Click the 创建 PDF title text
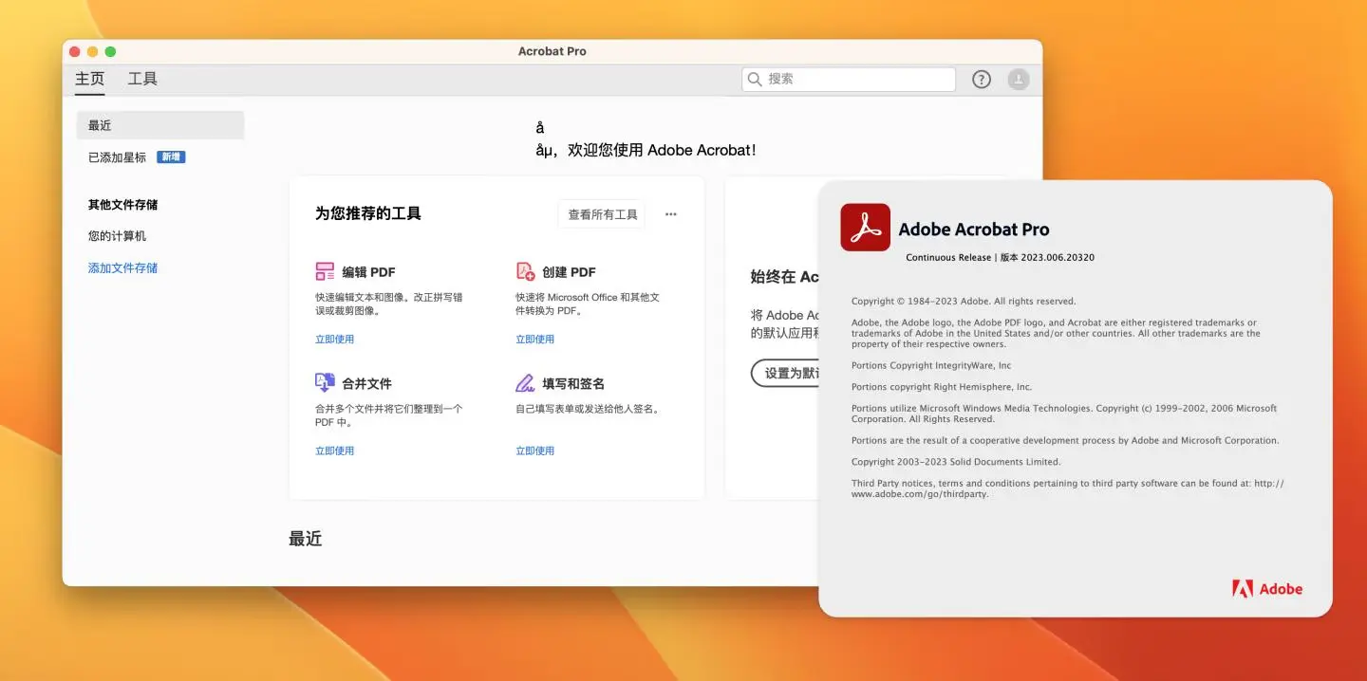Screen dimensions: 1367x681 point(569,272)
